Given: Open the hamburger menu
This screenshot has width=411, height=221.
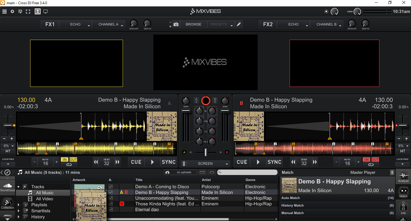Looking at the screenshot, I should tap(5, 11).
